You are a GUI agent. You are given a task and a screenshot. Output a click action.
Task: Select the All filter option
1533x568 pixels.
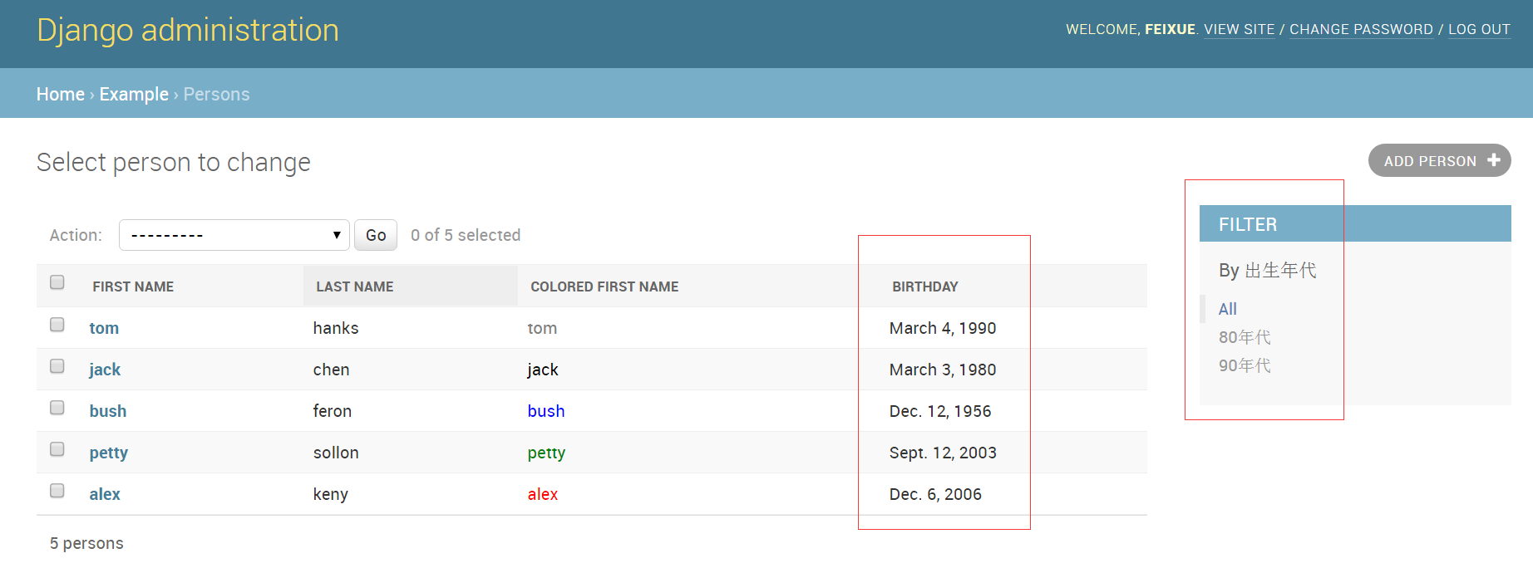[x=1227, y=309]
